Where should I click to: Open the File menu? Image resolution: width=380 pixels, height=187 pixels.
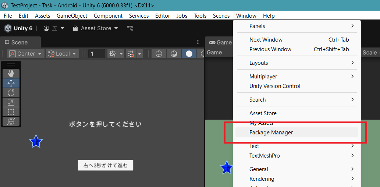point(8,16)
